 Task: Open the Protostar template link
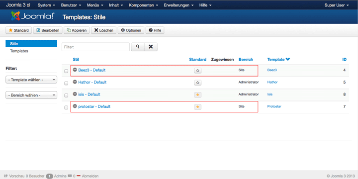[274, 106]
